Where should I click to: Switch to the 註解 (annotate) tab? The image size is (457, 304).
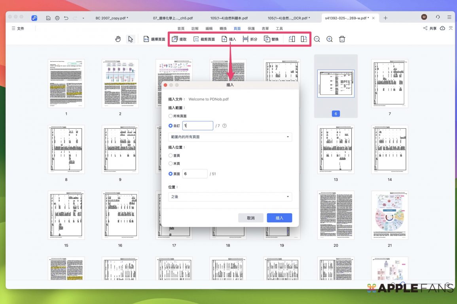(195, 28)
